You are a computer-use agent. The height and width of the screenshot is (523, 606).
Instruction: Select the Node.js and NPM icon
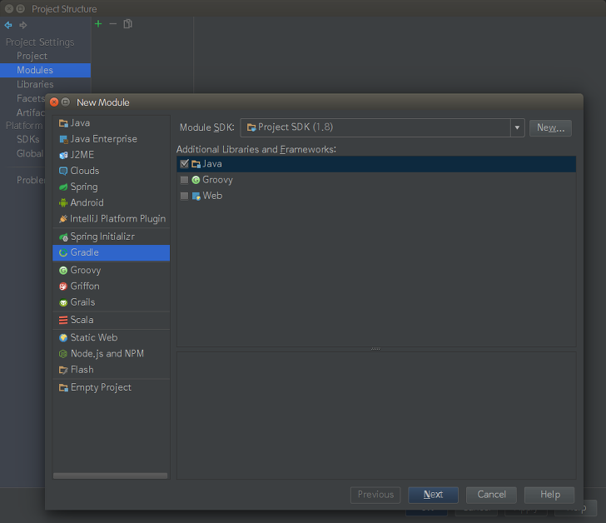(63, 354)
